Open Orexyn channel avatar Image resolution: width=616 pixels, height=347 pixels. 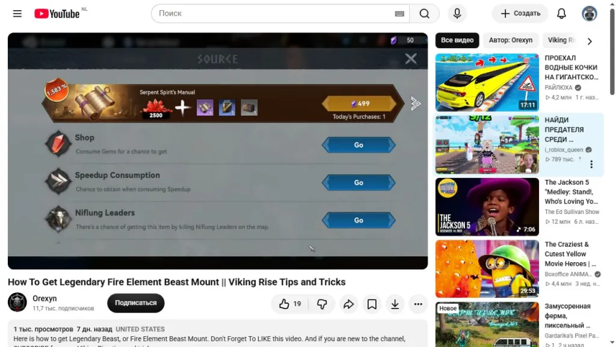17,302
